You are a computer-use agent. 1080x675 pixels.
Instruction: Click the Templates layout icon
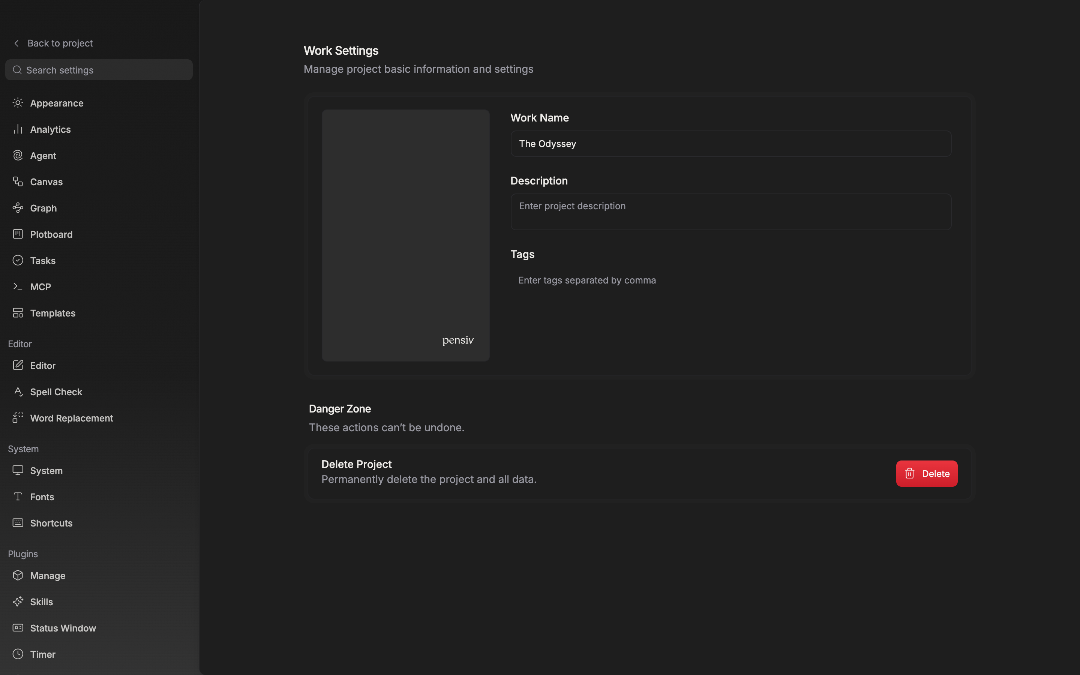(18, 313)
